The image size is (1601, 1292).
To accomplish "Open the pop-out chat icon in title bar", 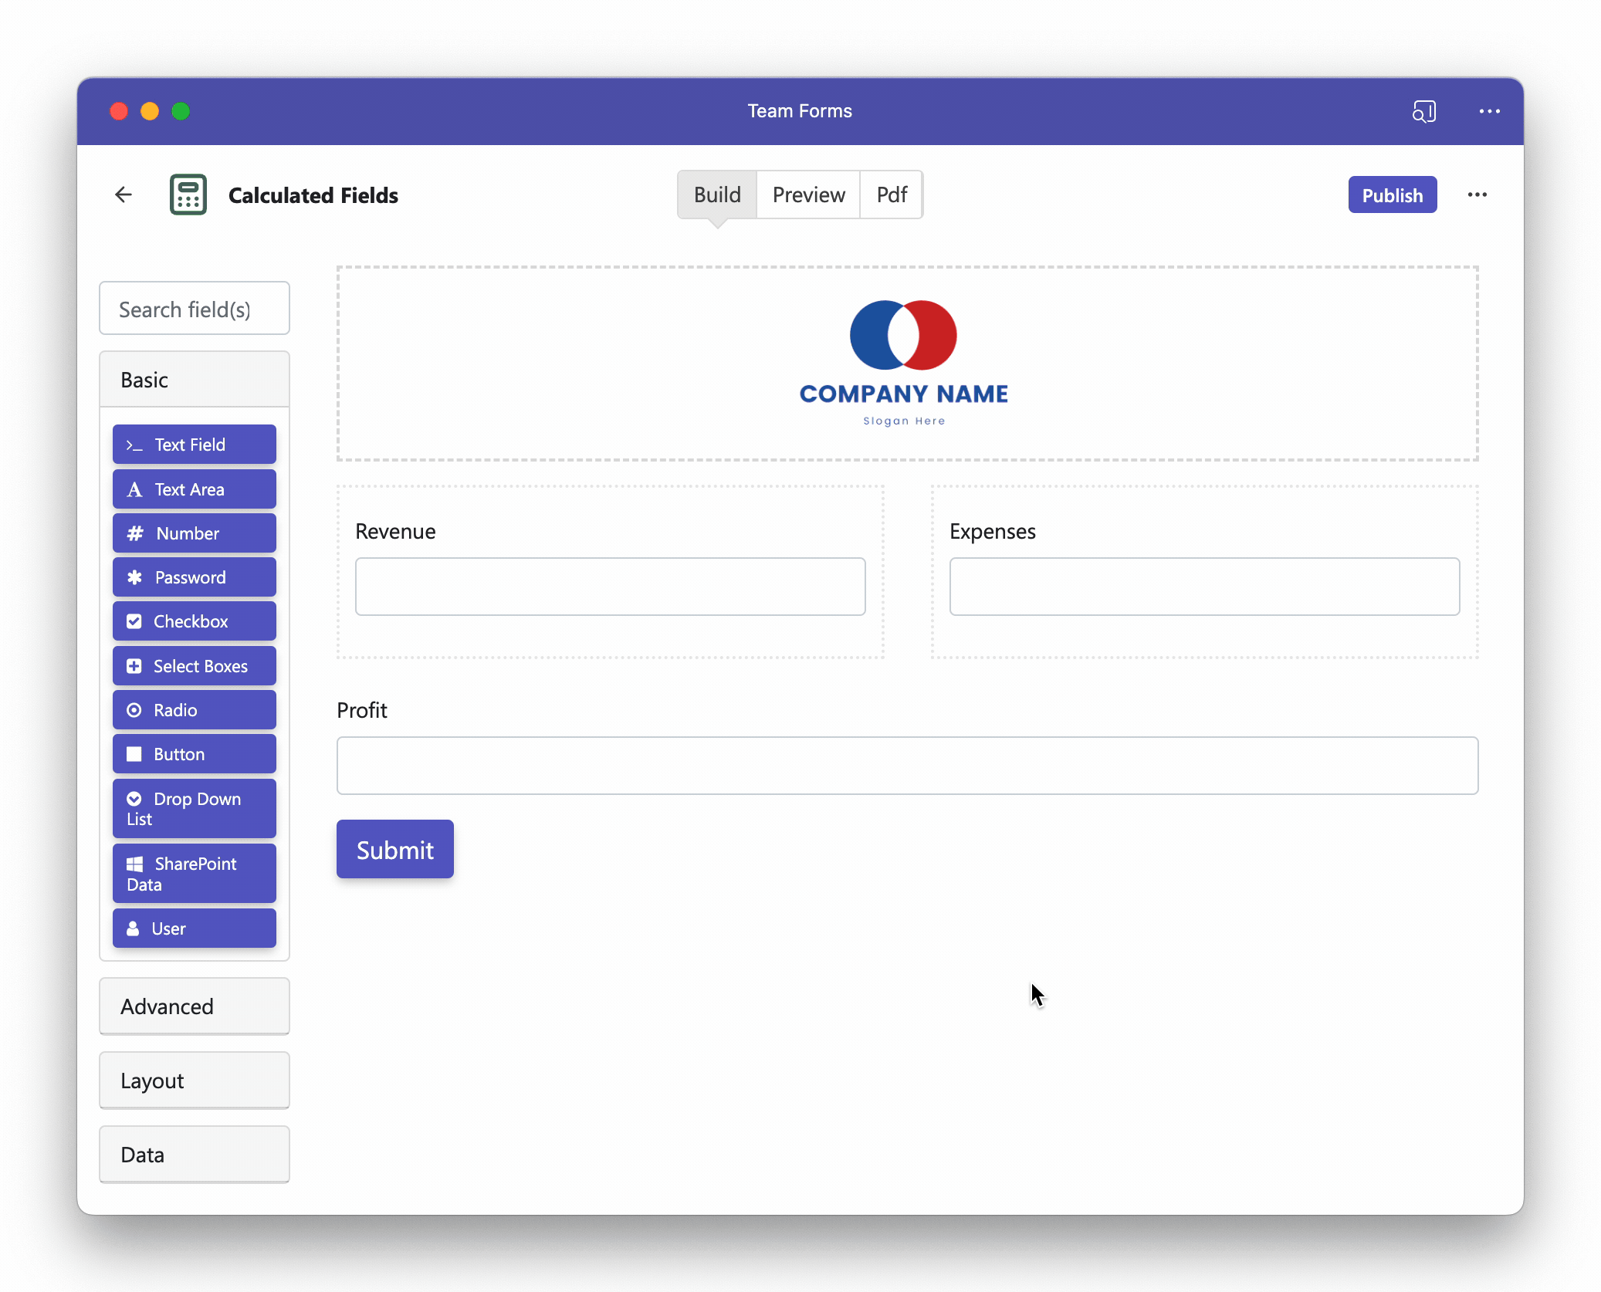I will coord(1423,111).
